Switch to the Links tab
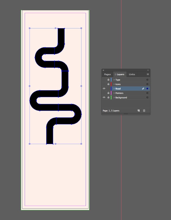 pyautogui.click(x=132, y=75)
